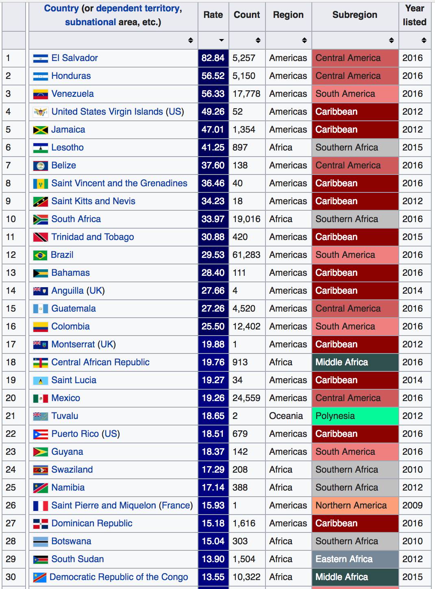Open the 'subnational' header link

90,22
